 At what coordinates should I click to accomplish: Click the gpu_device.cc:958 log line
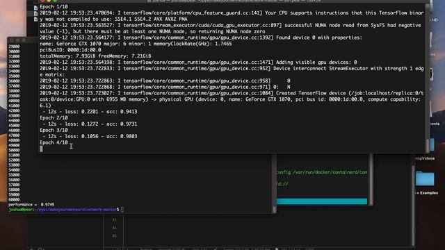click(165, 81)
